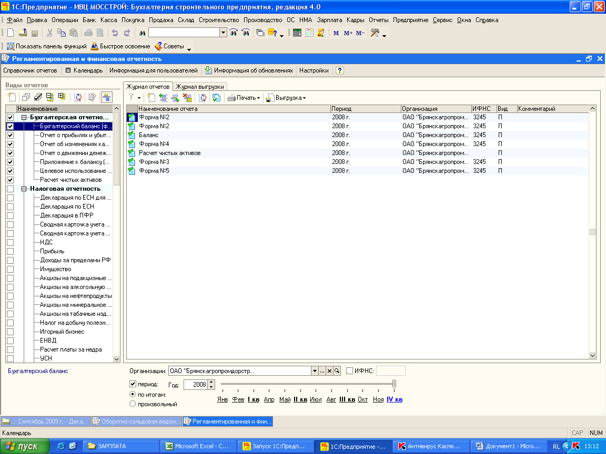Click the open file folder icon
Screen dimensions: 606x454
23,33
